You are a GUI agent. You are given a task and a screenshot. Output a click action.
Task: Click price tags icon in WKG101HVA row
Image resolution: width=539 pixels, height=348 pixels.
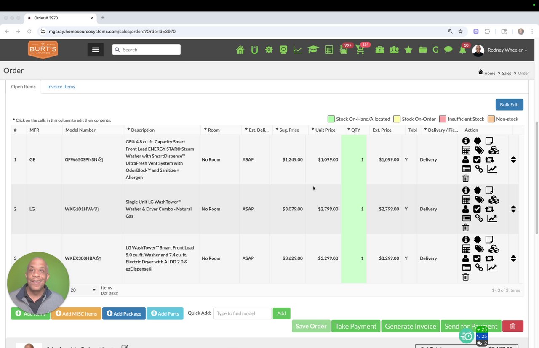(x=479, y=199)
